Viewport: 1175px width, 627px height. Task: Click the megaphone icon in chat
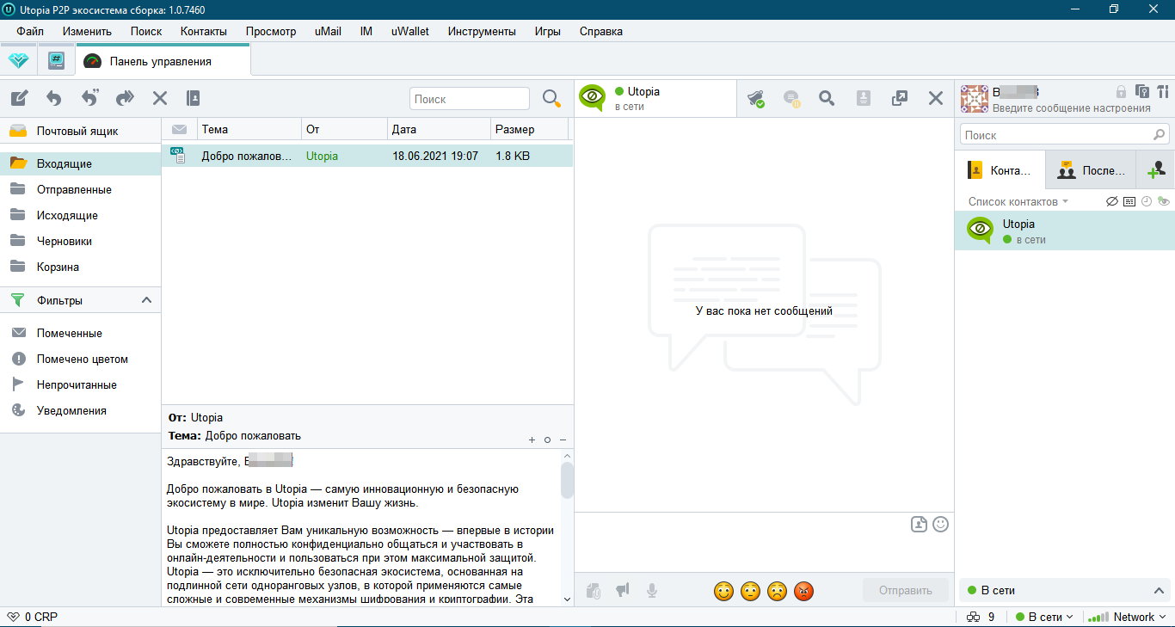pyautogui.click(x=622, y=590)
